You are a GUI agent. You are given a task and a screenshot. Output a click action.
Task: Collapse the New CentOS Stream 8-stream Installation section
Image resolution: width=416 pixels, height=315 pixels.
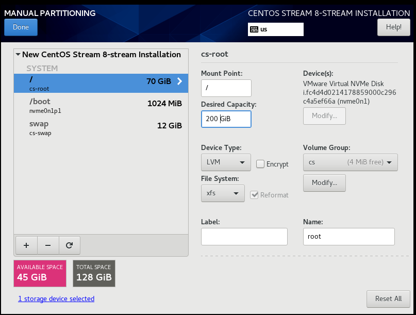pyautogui.click(x=18, y=55)
